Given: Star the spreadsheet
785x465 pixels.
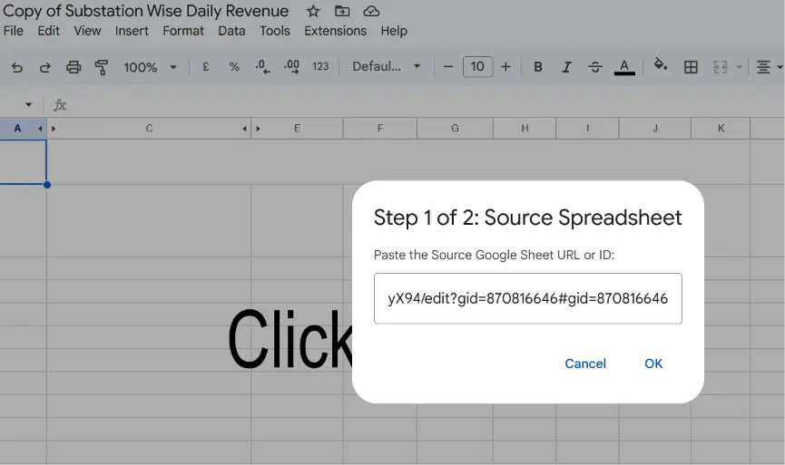Looking at the screenshot, I should (x=313, y=11).
